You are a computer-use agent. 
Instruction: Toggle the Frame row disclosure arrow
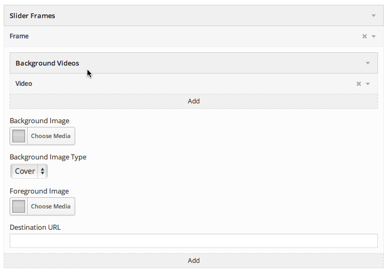[374, 37]
